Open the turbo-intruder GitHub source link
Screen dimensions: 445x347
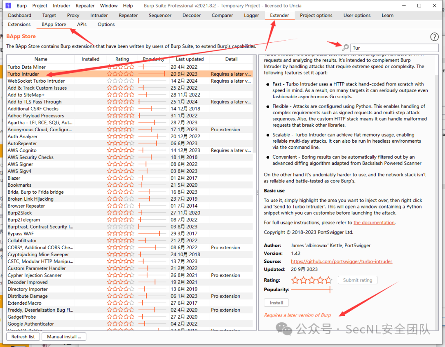[x=342, y=261]
